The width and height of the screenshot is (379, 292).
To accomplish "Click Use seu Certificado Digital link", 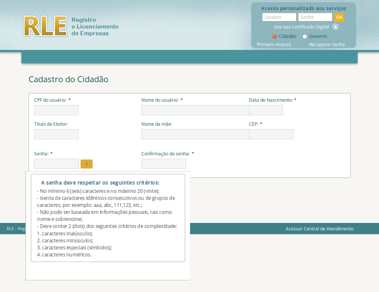I will point(301,27).
